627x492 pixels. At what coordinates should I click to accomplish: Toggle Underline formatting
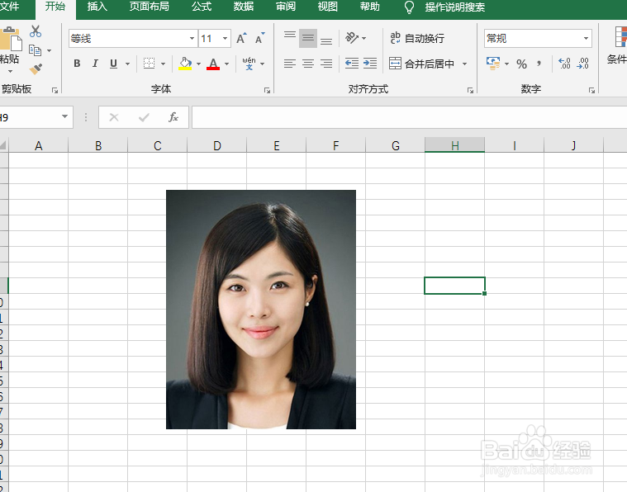pos(113,64)
